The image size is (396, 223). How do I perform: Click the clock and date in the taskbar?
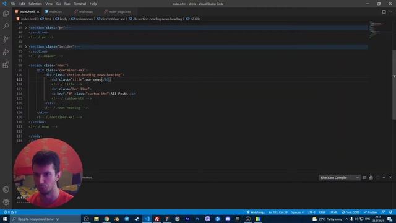coord(378,219)
